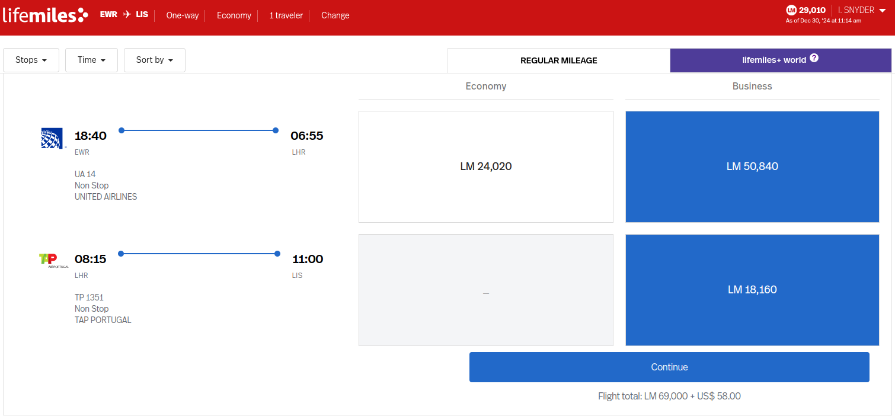Switch to the lifemiles+ world tab

[781, 60]
